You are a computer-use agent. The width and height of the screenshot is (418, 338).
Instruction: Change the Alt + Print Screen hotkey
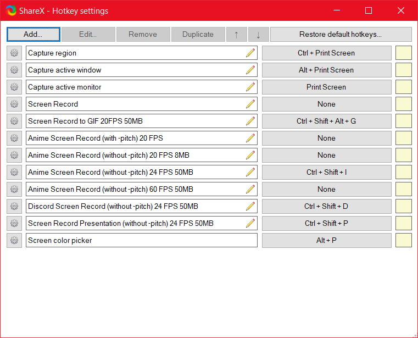point(327,70)
